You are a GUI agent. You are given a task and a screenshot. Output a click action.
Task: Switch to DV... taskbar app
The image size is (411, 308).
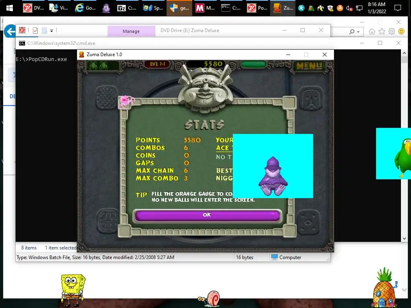(x=33, y=8)
